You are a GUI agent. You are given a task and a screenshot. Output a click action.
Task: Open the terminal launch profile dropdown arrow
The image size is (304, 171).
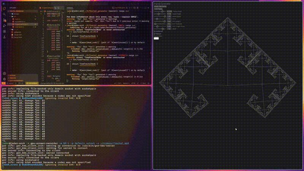coord(132,8)
